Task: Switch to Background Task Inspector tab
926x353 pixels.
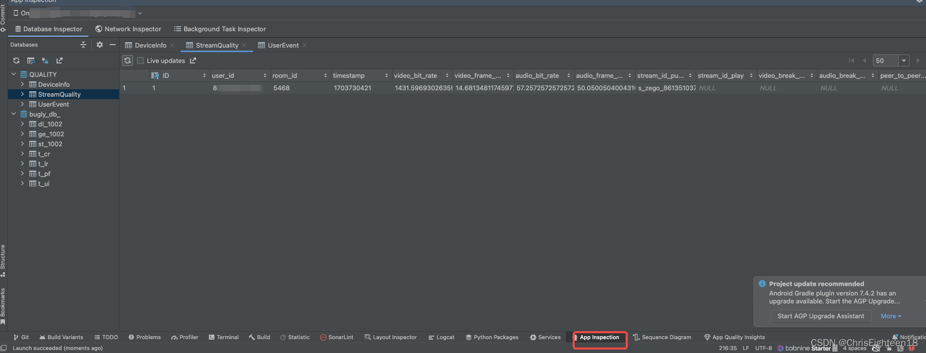Action: pos(220,29)
